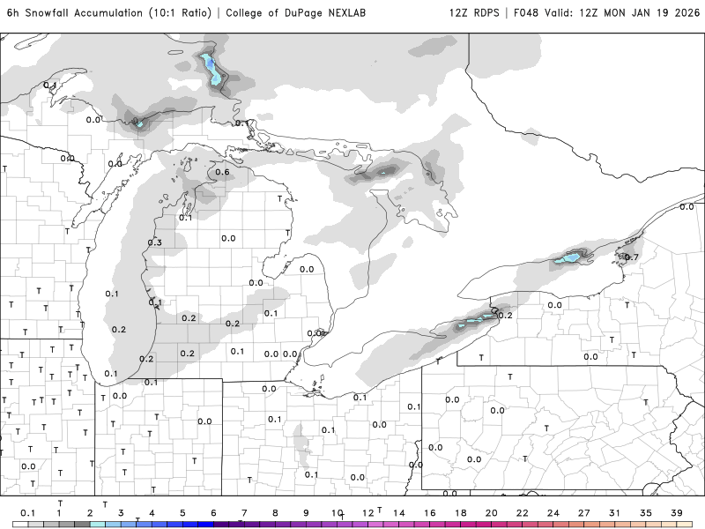Click the legend scale label 4
Screen dimensions: 705x529
pyautogui.click(x=152, y=513)
